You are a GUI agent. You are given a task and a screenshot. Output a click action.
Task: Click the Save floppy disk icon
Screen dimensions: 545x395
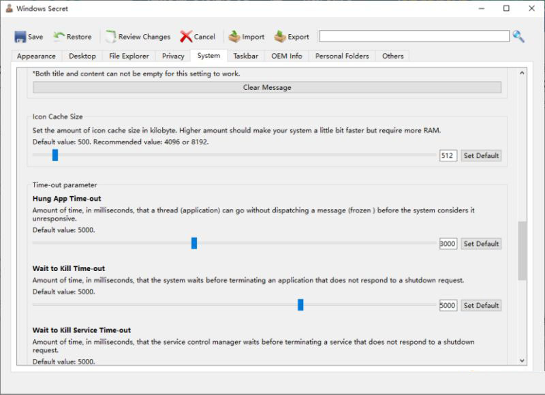pos(20,37)
